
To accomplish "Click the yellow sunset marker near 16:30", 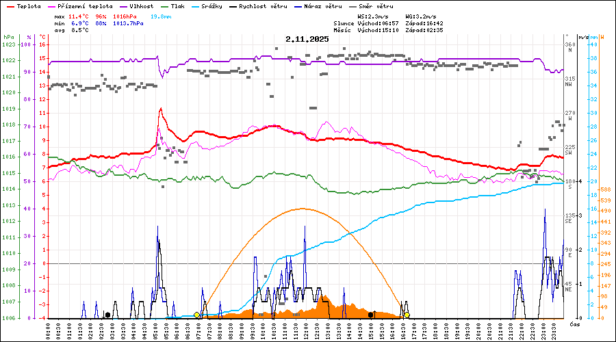I will point(407,315).
